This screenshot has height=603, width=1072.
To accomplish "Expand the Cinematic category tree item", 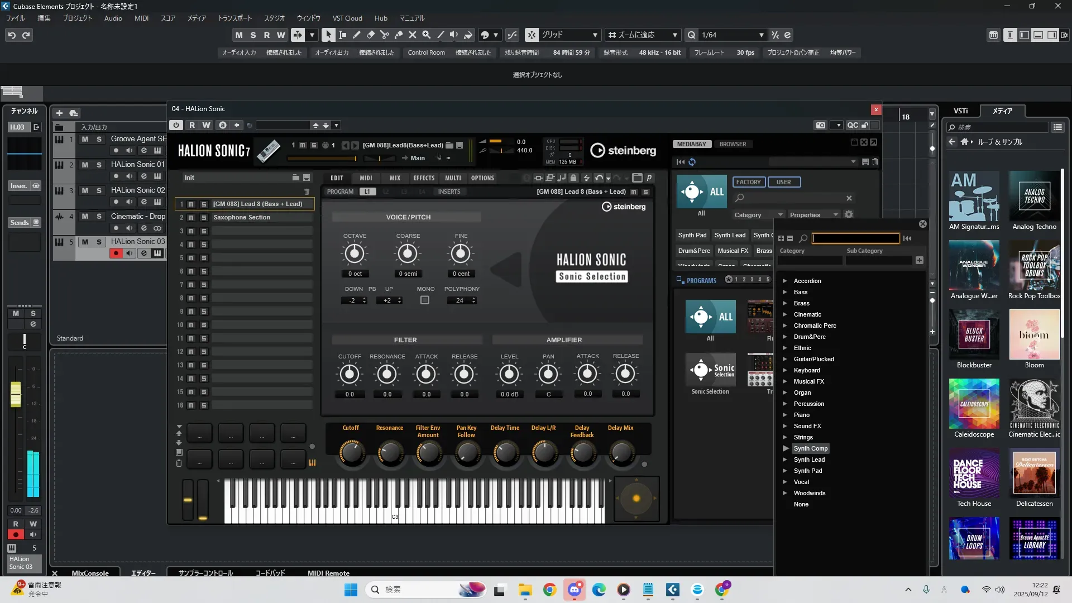I will click(785, 314).
